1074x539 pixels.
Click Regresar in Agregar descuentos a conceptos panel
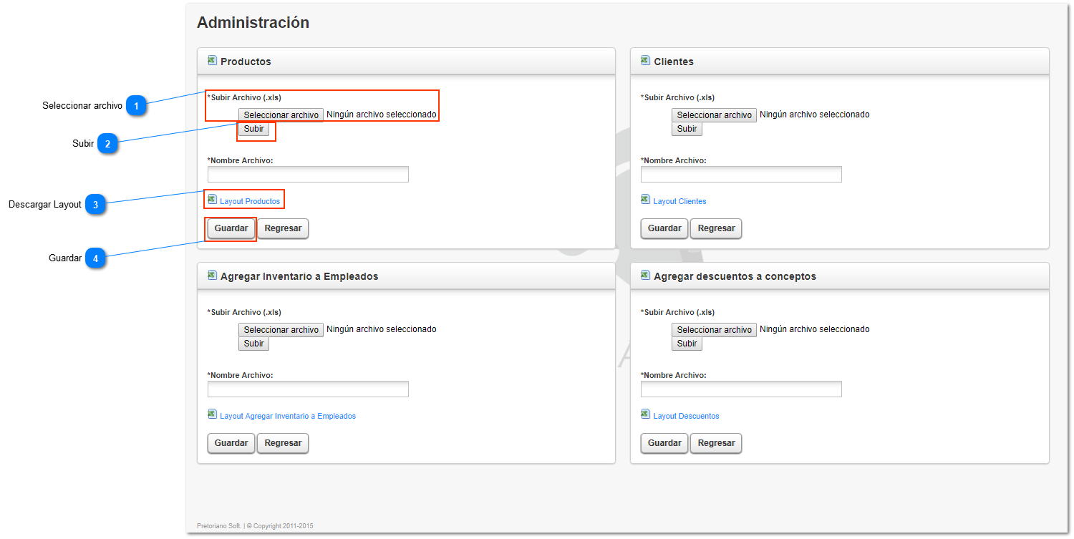(x=716, y=443)
